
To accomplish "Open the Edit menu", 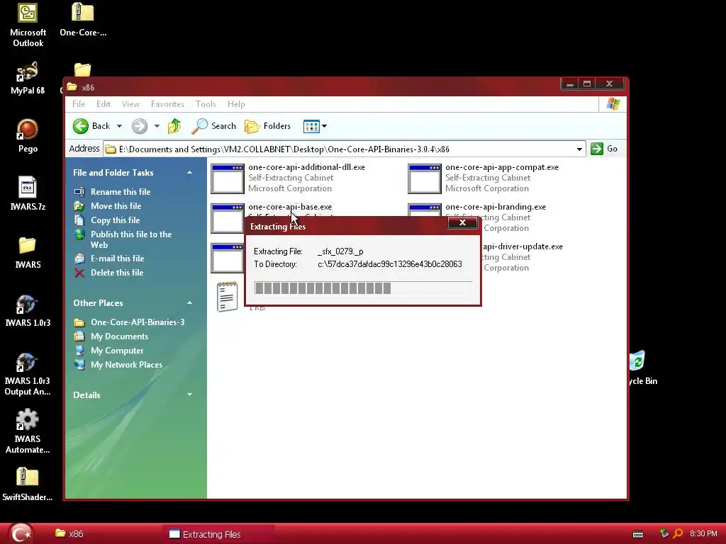I will point(104,104).
